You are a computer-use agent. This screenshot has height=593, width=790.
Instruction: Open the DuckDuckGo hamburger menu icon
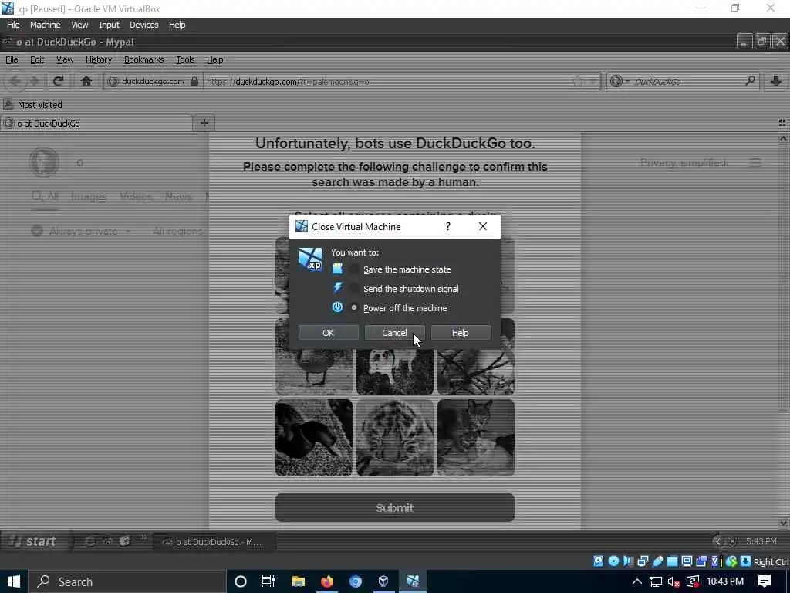tap(755, 162)
